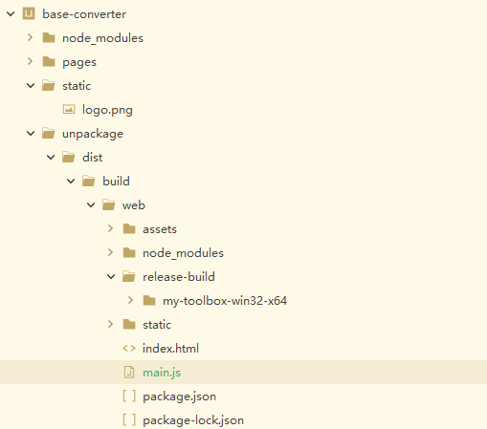This screenshot has height=429, width=487.
Task: Click the logo.png image file icon
Action: coord(69,110)
